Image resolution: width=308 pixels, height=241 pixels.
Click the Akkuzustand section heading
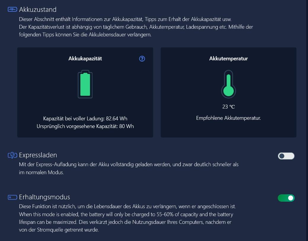(38, 10)
